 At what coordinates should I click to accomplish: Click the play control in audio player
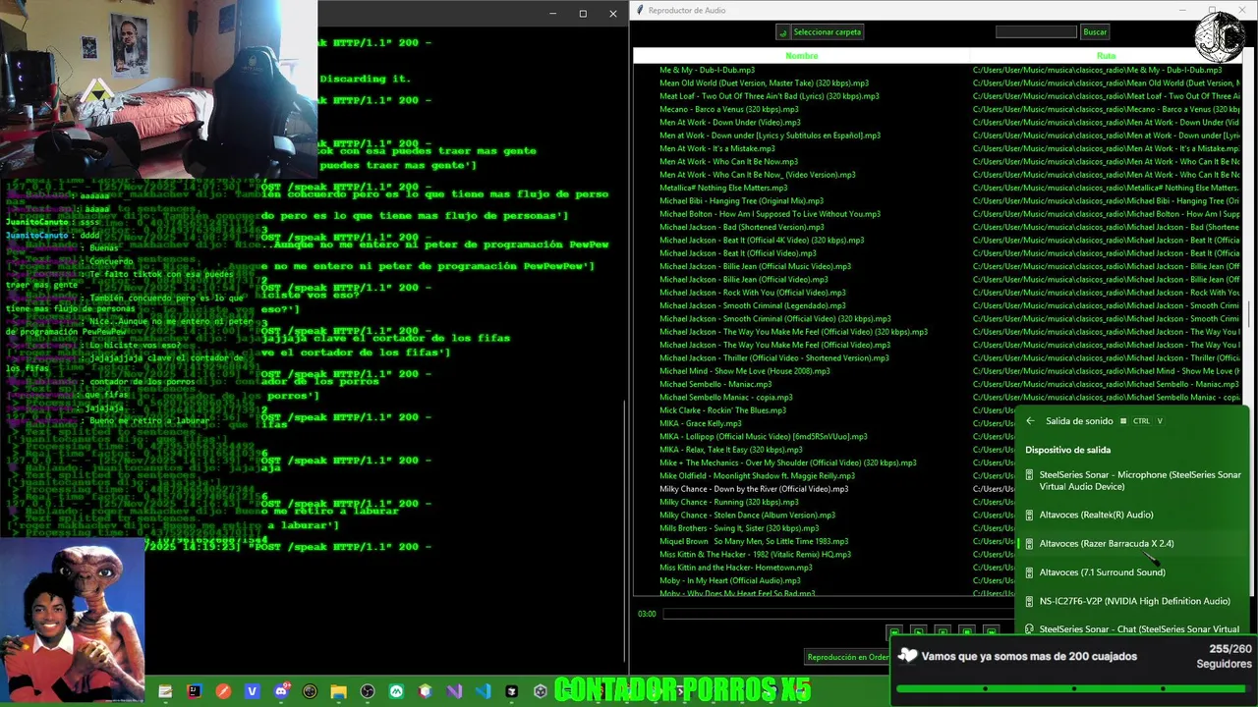[918, 631]
